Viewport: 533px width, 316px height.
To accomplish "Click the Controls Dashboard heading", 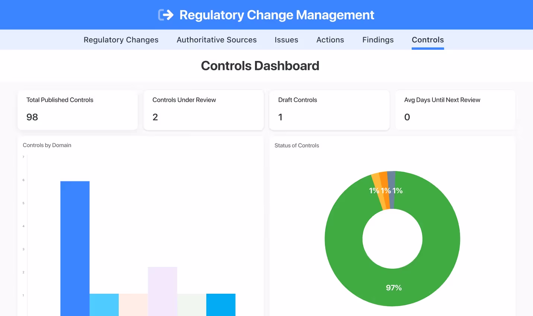I will pyautogui.click(x=260, y=66).
